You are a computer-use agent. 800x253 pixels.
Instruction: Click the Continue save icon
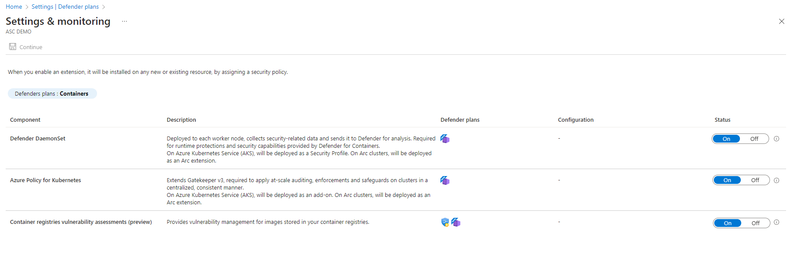(13, 47)
